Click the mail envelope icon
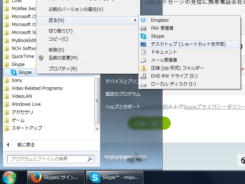This screenshot has height=184, width=245. point(143,60)
